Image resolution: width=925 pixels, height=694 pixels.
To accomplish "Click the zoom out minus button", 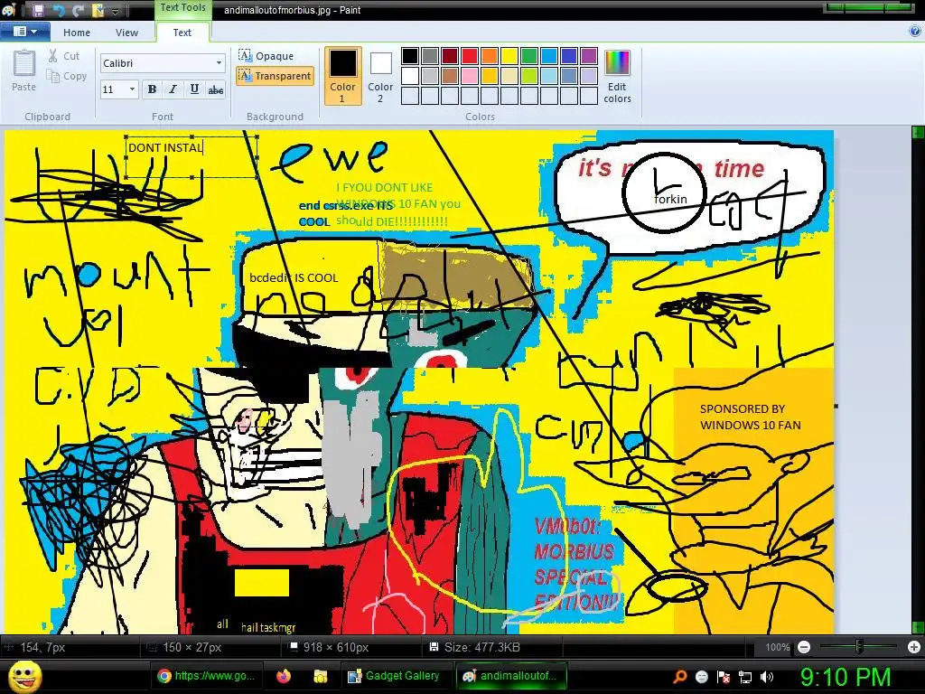I will [x=803, y=647].
